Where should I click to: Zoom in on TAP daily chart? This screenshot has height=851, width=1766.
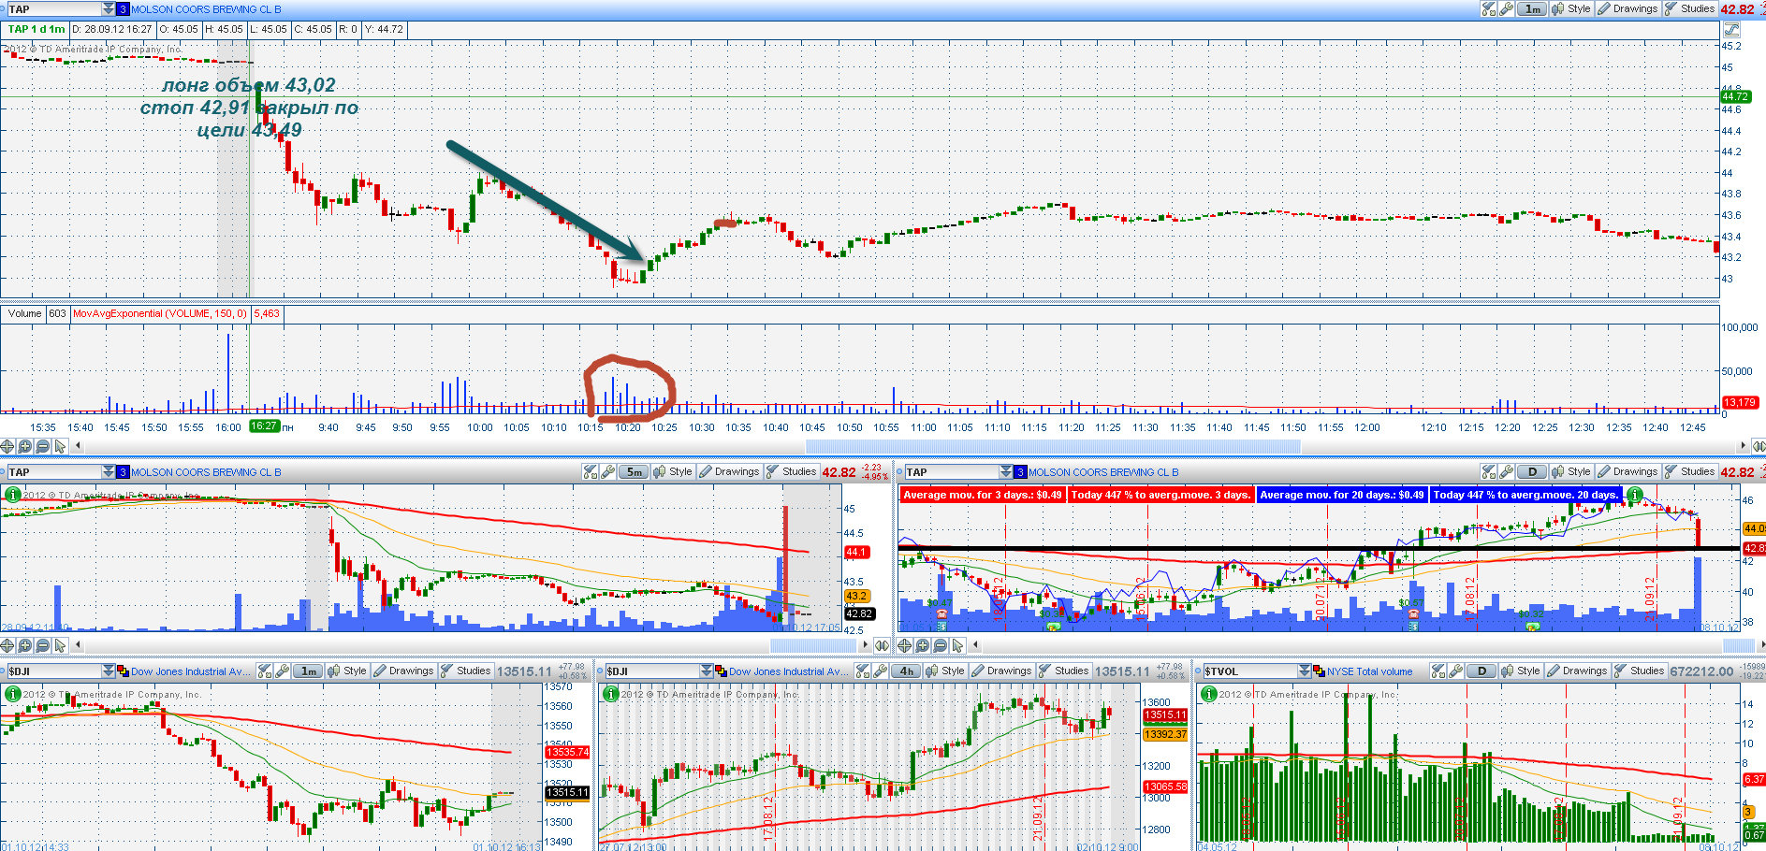[x=923, y=645]
